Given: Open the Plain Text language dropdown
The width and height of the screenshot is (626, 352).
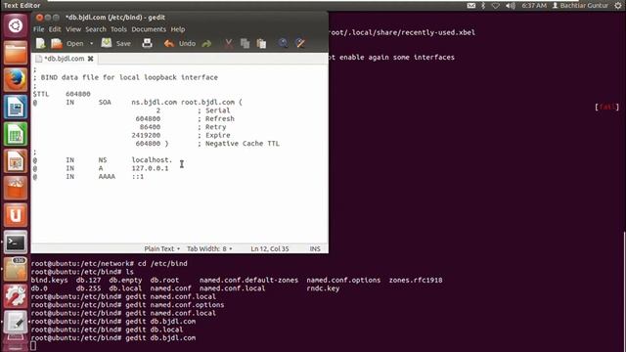Looking at the screenshot, I should pyautogui.click(x=161, y=248).
